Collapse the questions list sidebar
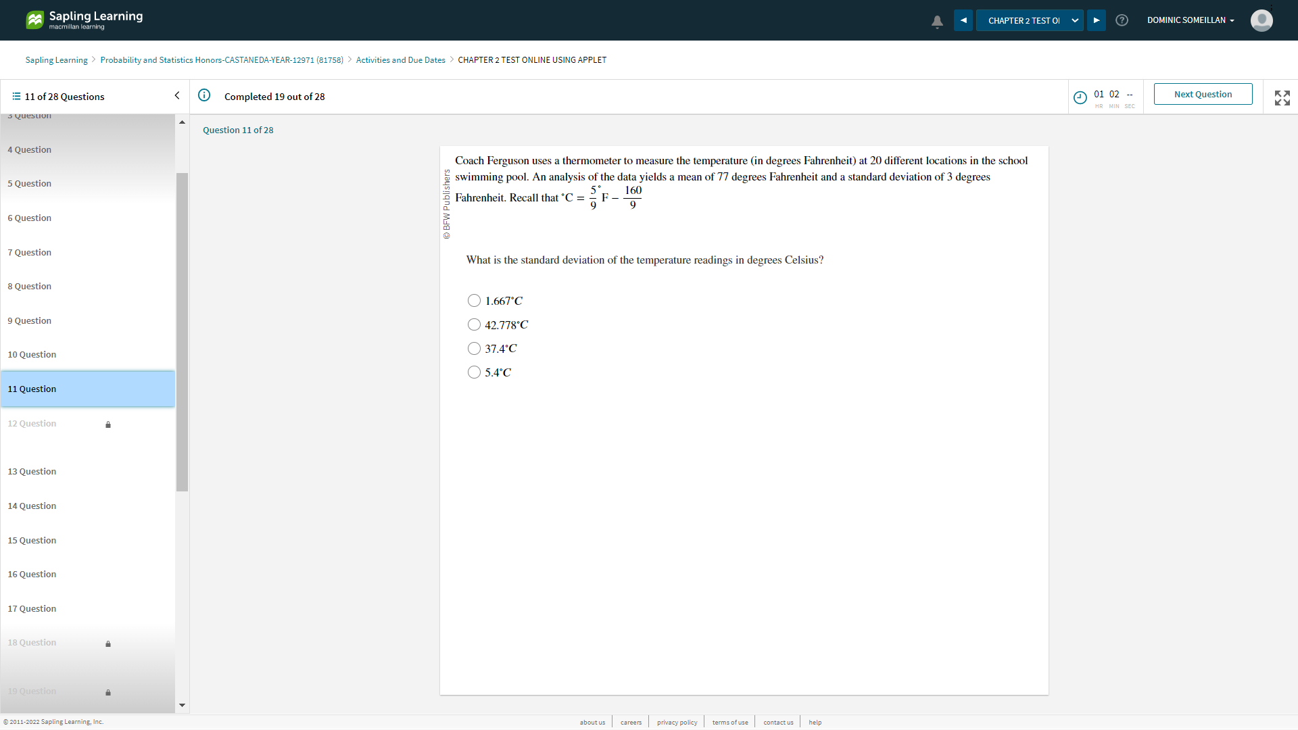 pyautogui.click(x=177, y=95)
